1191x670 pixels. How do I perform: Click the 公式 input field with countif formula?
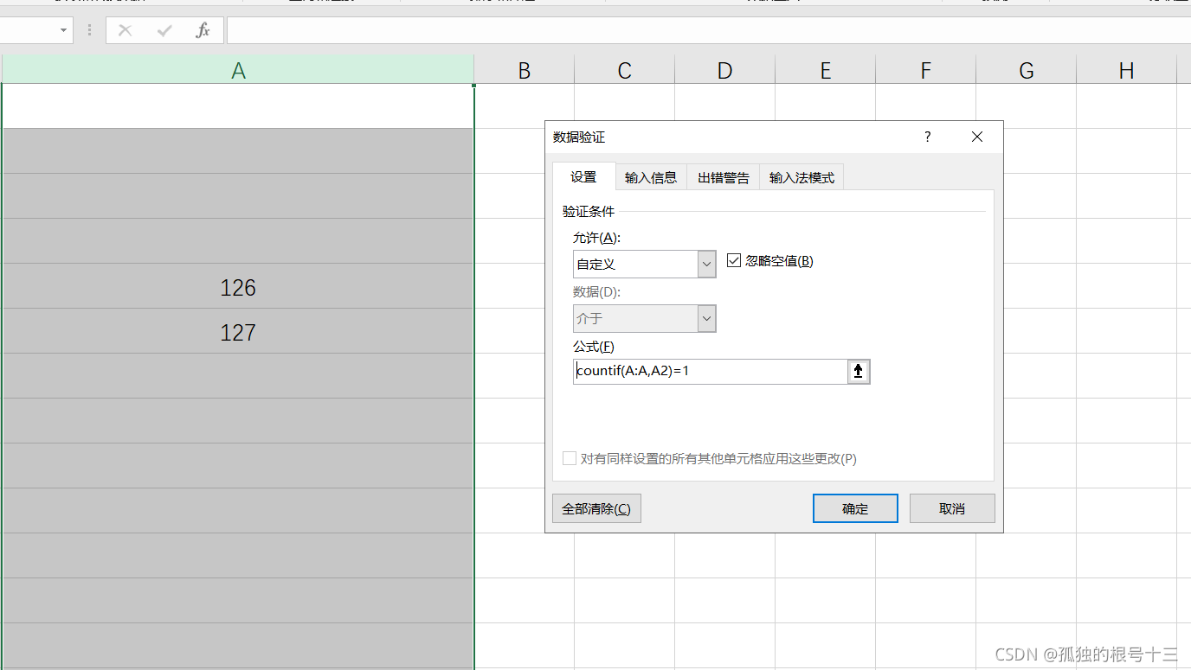pyautogui.click(x=711, y=372)
